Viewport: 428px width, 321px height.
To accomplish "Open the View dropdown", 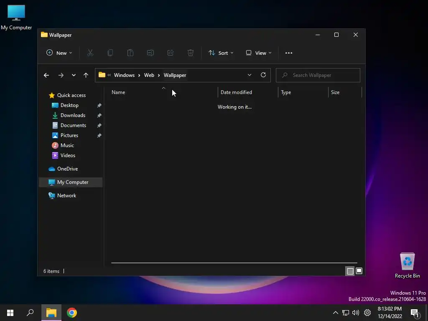I will coord(258,53).
